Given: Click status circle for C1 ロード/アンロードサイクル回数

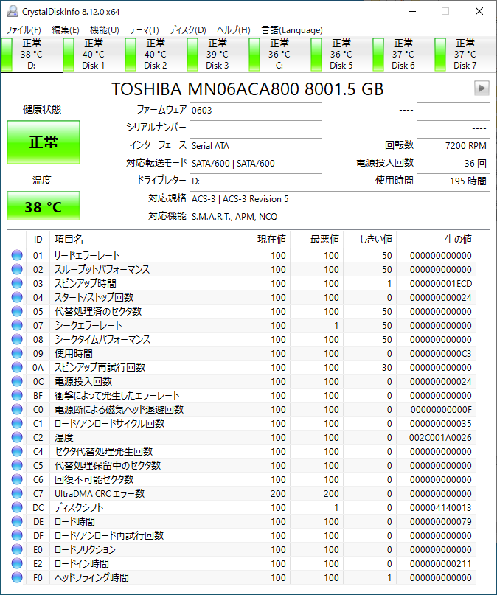Looking at the screenshot, I should click(x=17, y=423).
